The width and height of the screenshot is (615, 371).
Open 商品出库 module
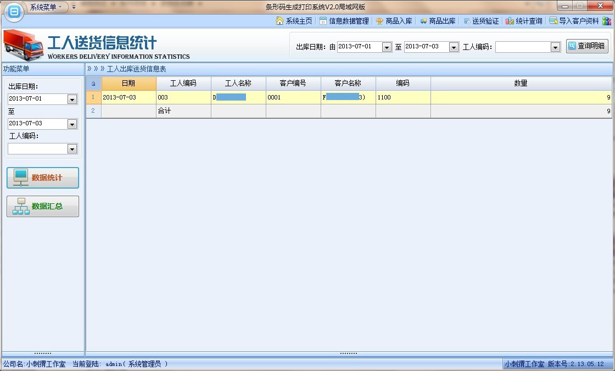click(x=438, y=21)
